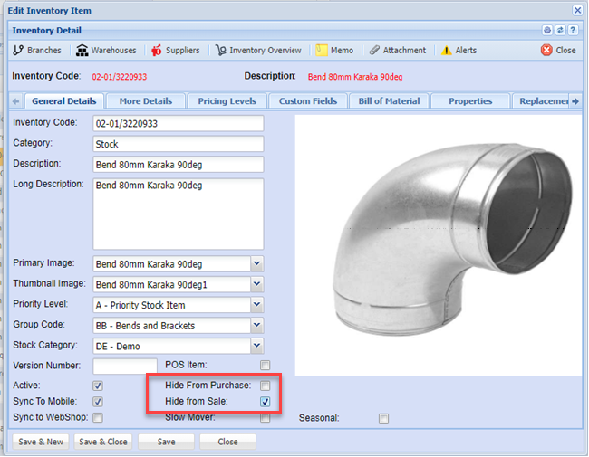
Task: Click the Memo note icon
Action: click(x=322, y=51)
